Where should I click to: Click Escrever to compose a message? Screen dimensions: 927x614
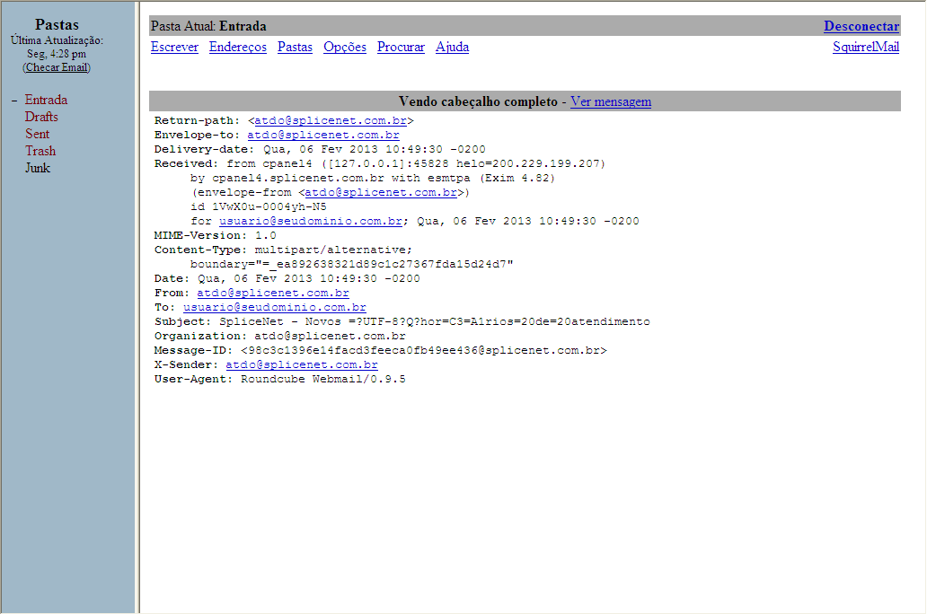pyautogui.click(x=174, y=48)
